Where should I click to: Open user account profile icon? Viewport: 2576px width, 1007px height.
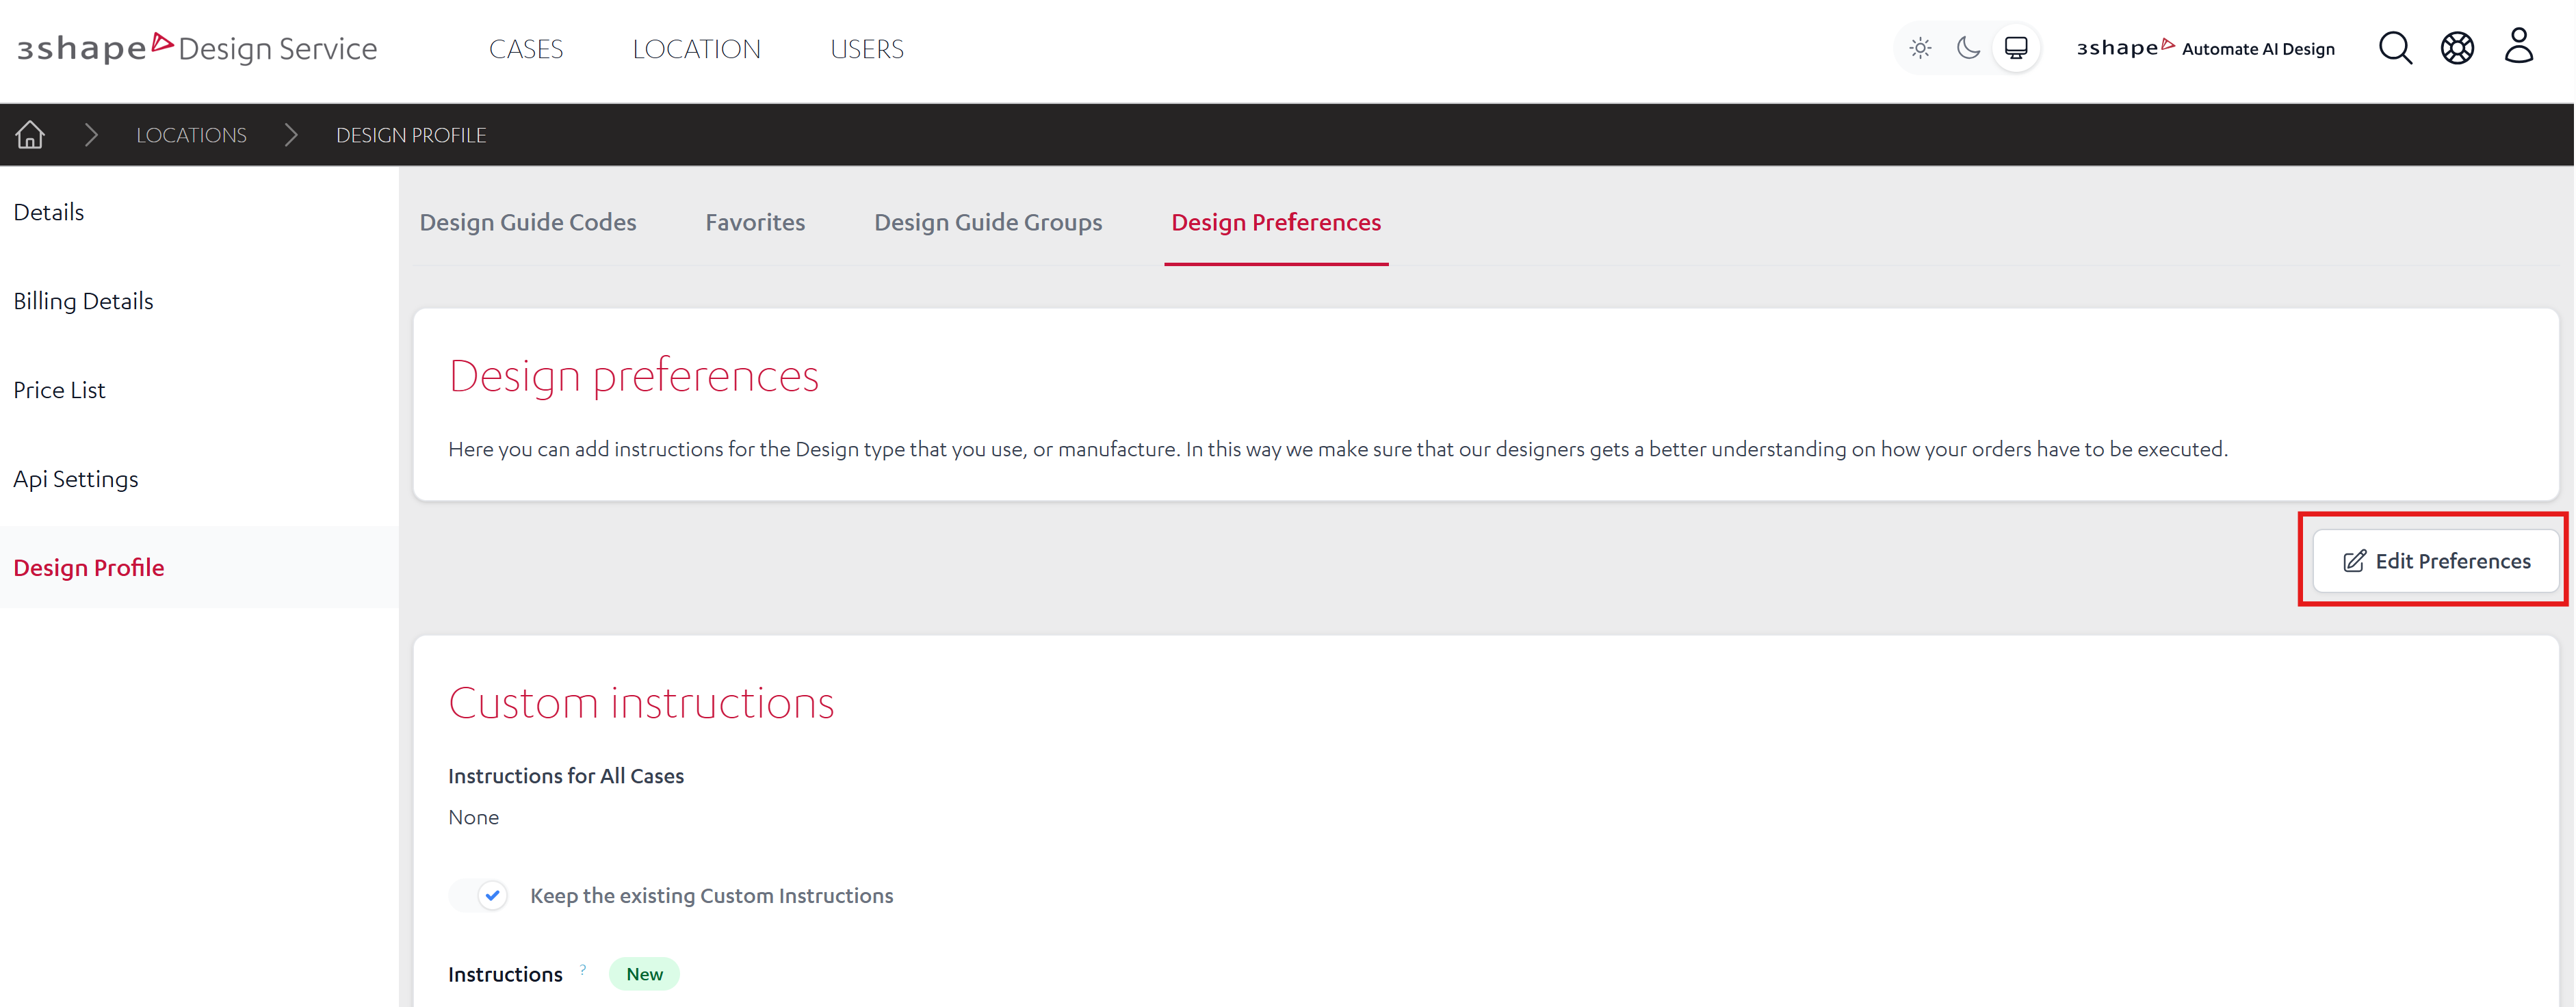2518,46
